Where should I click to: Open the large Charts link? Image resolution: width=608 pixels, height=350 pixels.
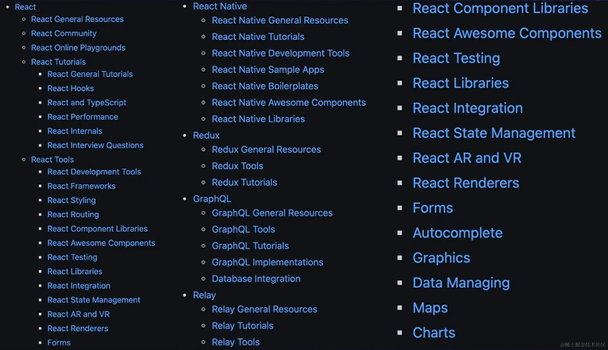pos(434,332)
